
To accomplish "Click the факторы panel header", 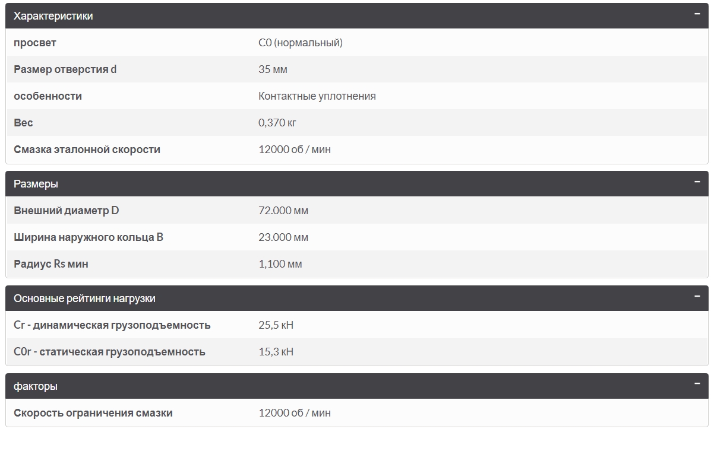I will pyautogui.click(x=36, y=386).
